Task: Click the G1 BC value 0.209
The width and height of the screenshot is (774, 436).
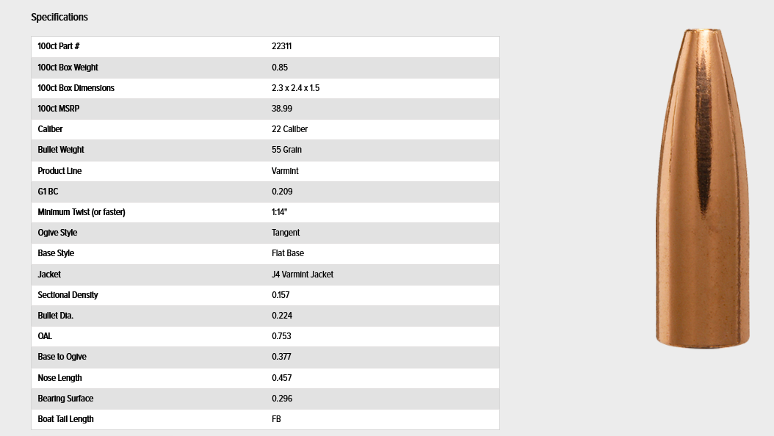Action: pos(282,192)
